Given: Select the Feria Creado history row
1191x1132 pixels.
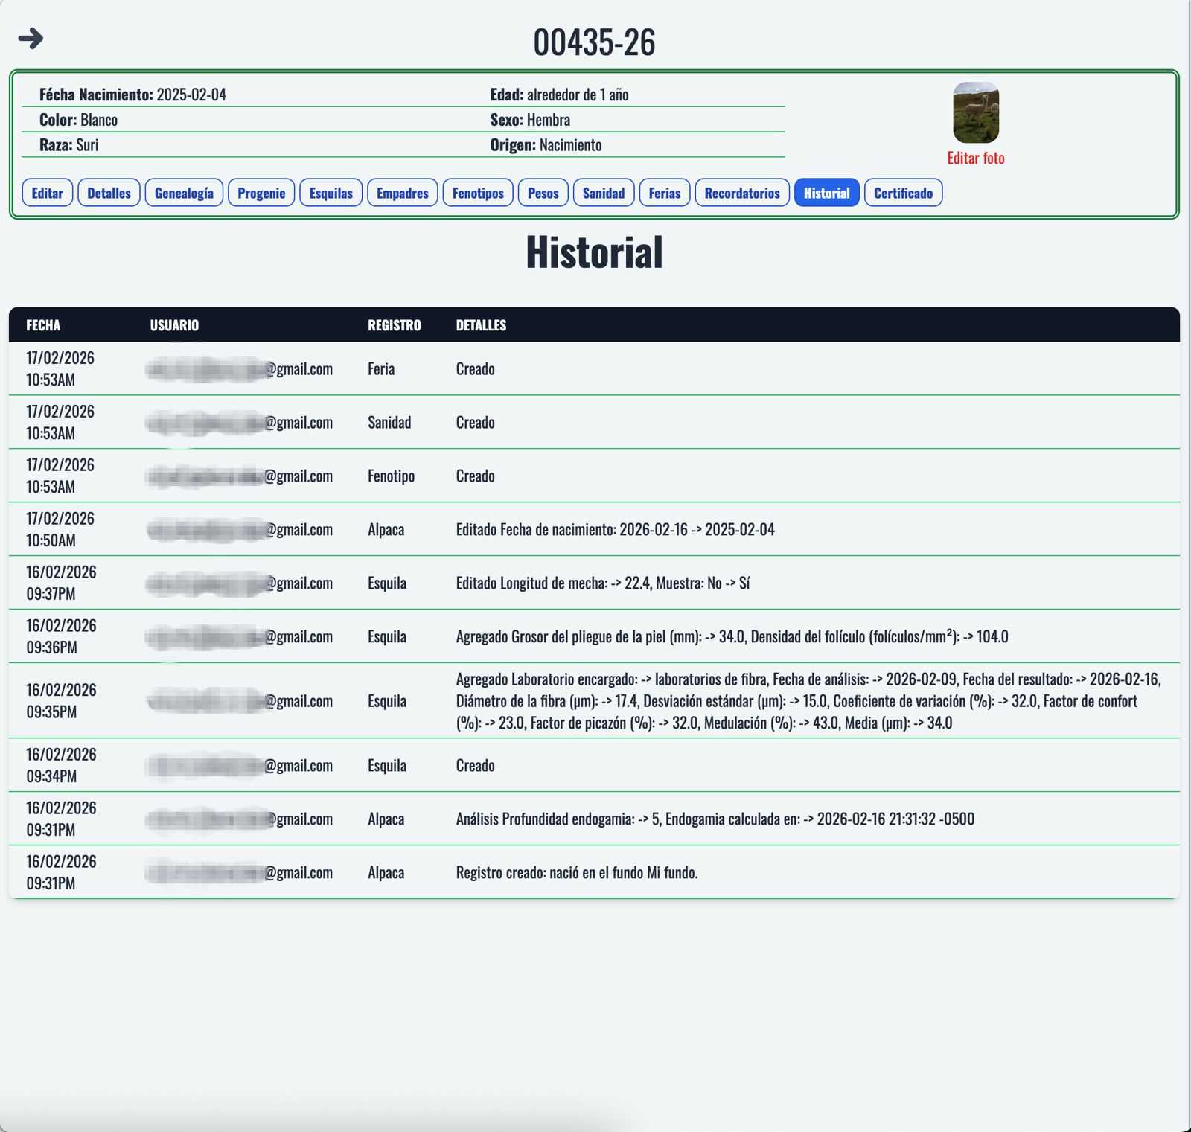Looking at the screenshot, I should 594,369.
